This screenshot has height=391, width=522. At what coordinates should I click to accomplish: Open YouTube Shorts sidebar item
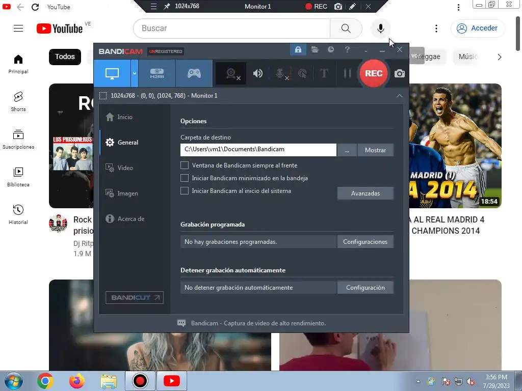point(18,102)
